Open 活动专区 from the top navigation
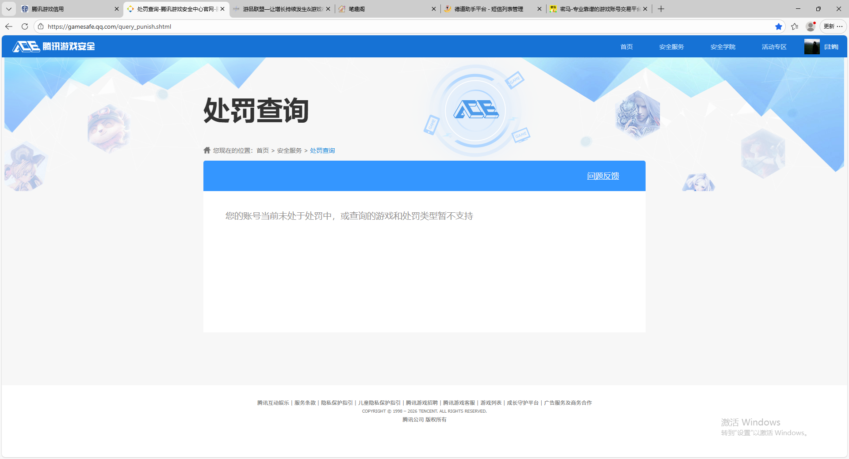This screenshot has height=459, width=849. [773, 46]
